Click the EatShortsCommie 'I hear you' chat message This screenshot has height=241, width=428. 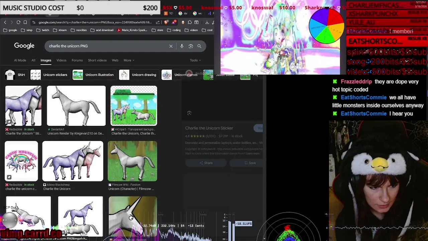pyautogui.click(x=373, y=114)
